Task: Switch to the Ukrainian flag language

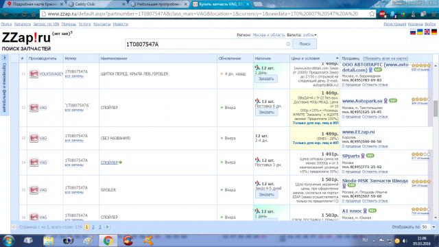Action: tap(420, 32)
